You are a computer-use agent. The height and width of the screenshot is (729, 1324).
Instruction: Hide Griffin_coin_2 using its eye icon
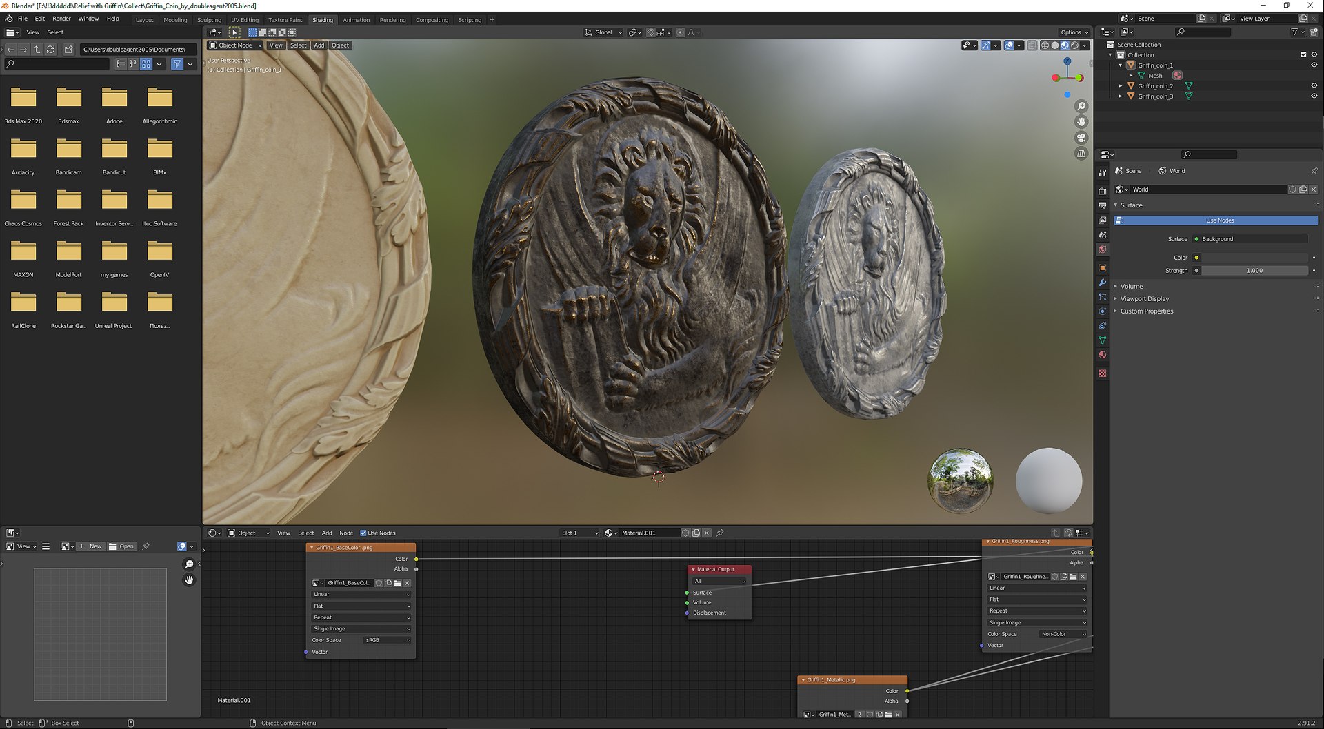coord(1314,85)
